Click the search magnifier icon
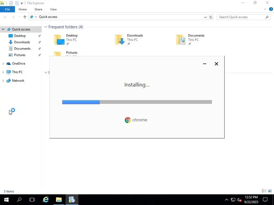This screenshot has width=274, height=205. point(267,17)
